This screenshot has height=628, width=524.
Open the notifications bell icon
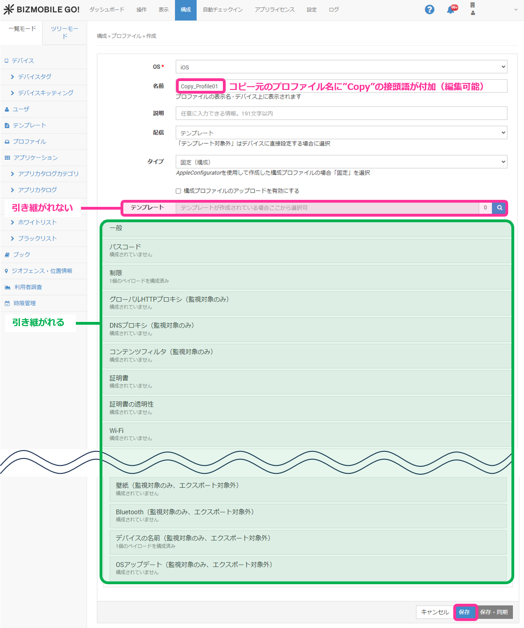point(450,10)
